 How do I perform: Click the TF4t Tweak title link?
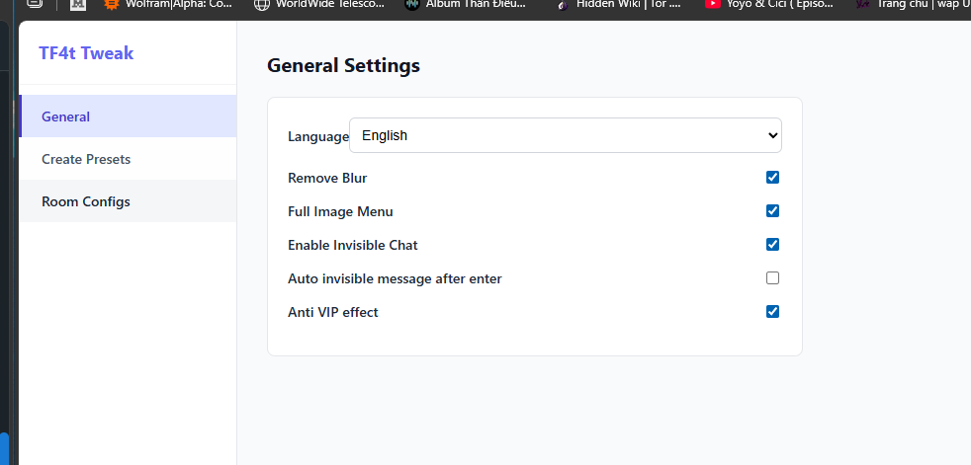(86, 53)
